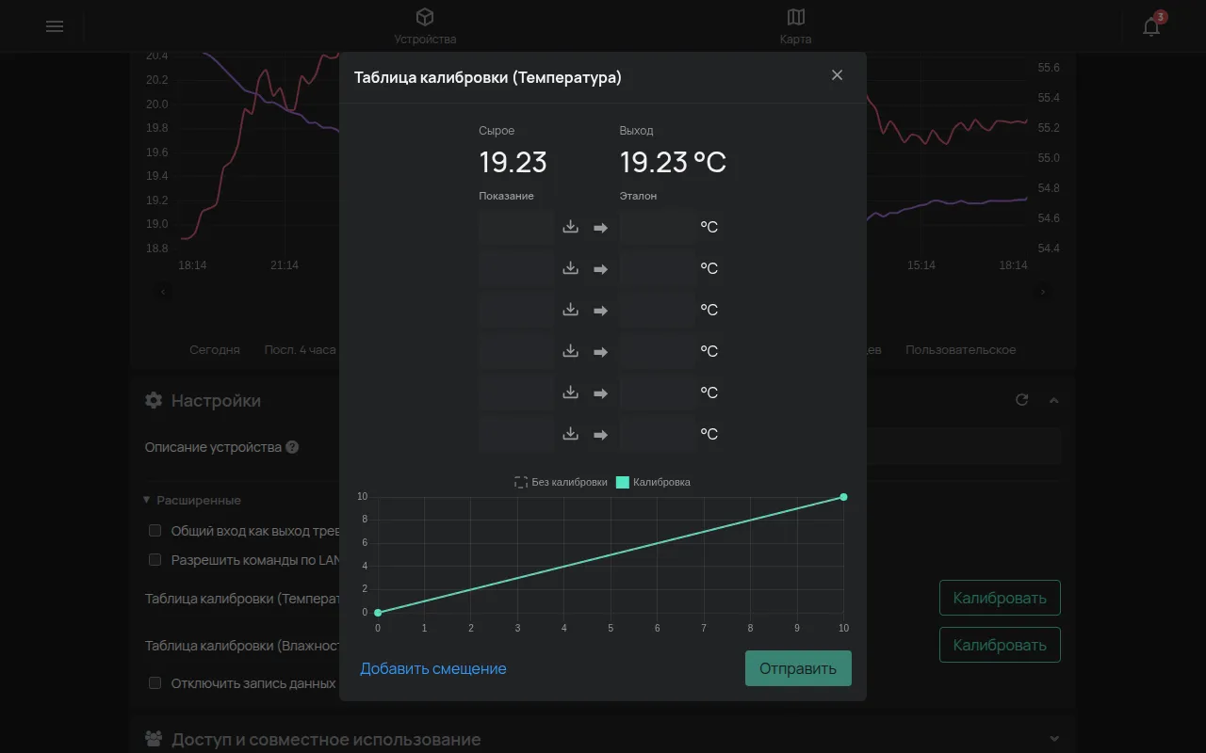Image resolution: width=1206 pixels, height=753 pixels.
Task: Click the calibration curve point at 10
Action: click(x=843, y=497)
